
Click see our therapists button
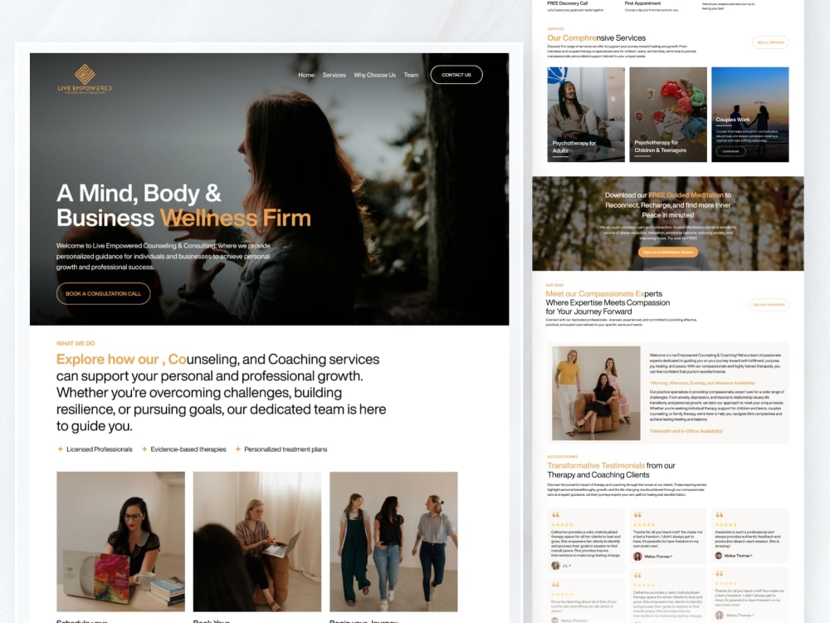pyautogui.click(x=769, y=305)
